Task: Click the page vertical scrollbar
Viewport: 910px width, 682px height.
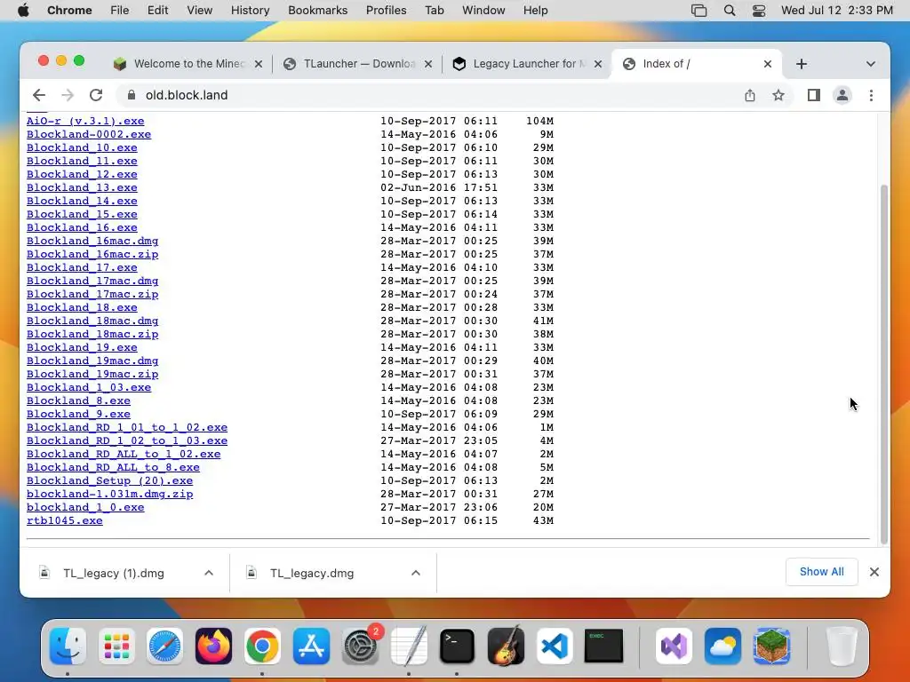Action: 884,364
